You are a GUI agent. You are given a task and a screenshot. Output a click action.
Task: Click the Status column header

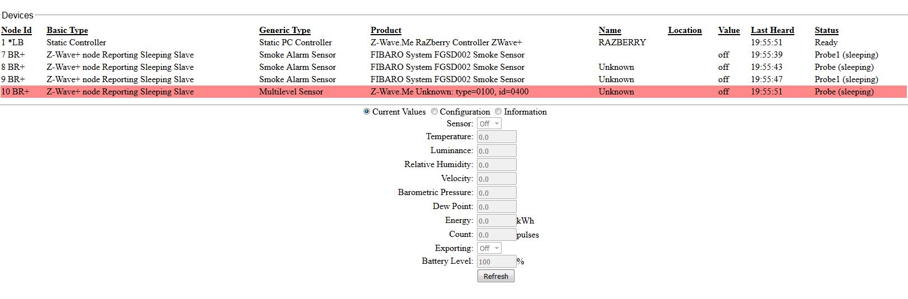click(x=826, y=30)
